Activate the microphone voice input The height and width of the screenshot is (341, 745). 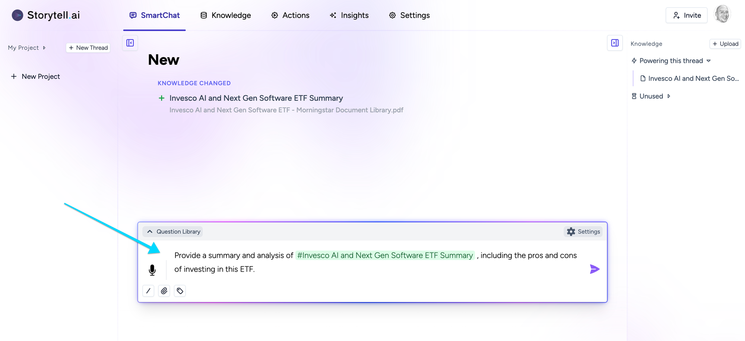click(152, 270)
